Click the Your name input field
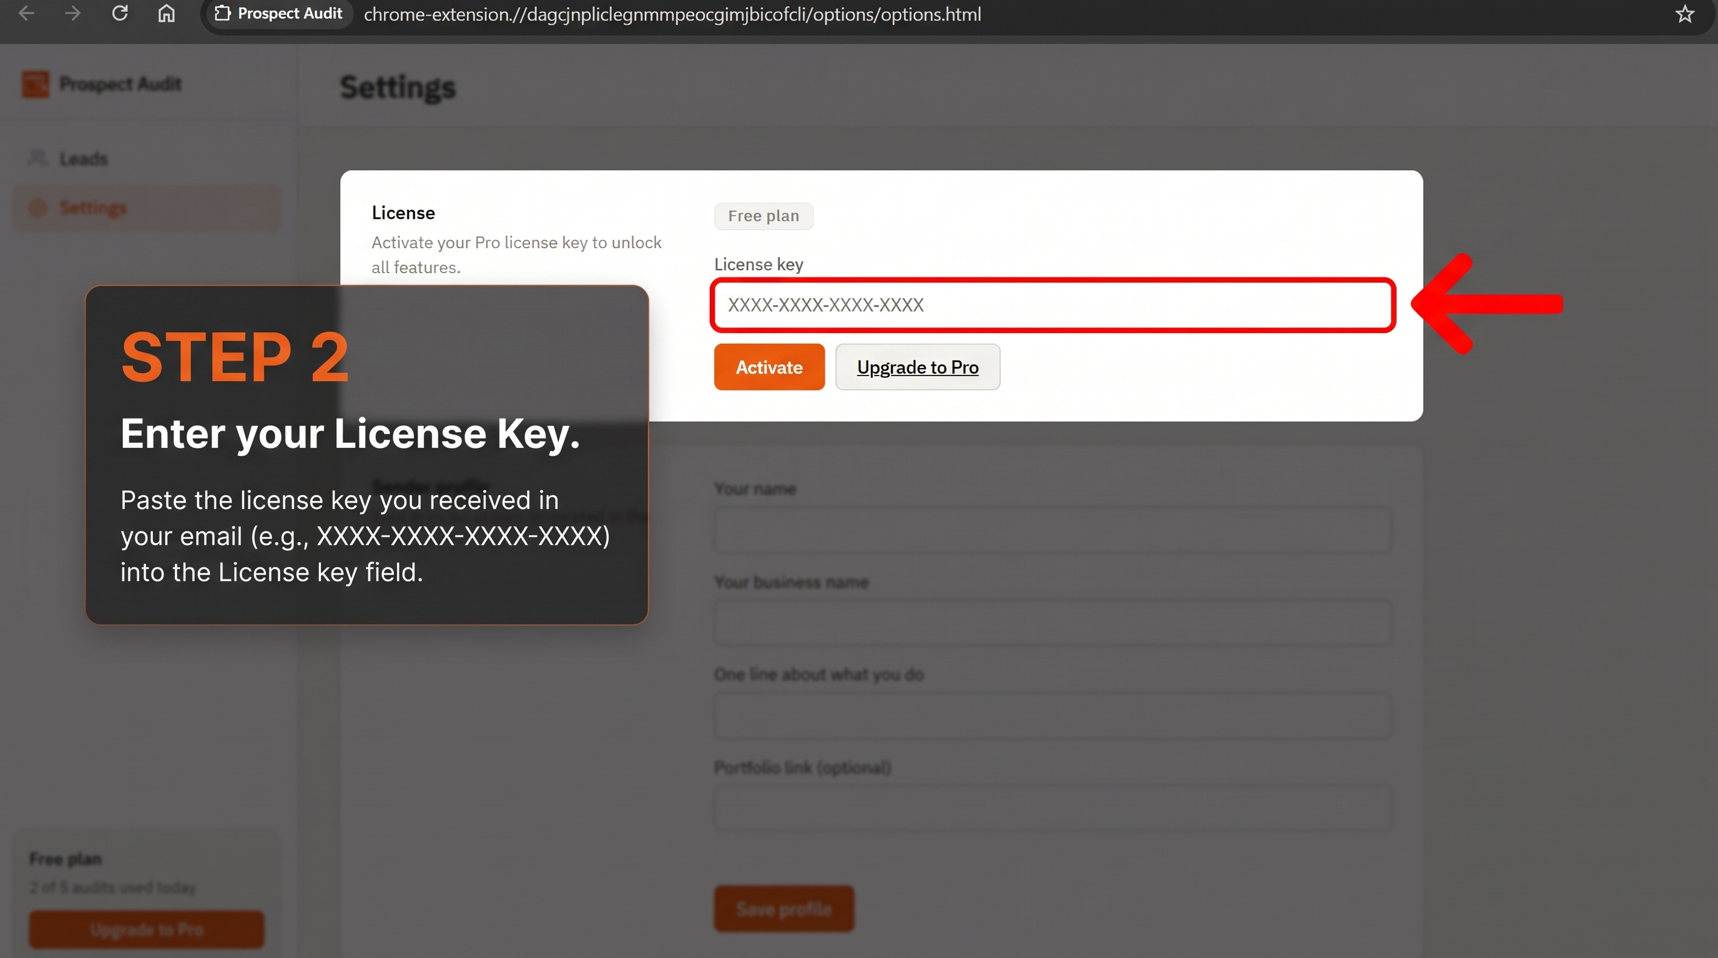The width and height of the screenshot is (1718, 958). pos(1053,530)
